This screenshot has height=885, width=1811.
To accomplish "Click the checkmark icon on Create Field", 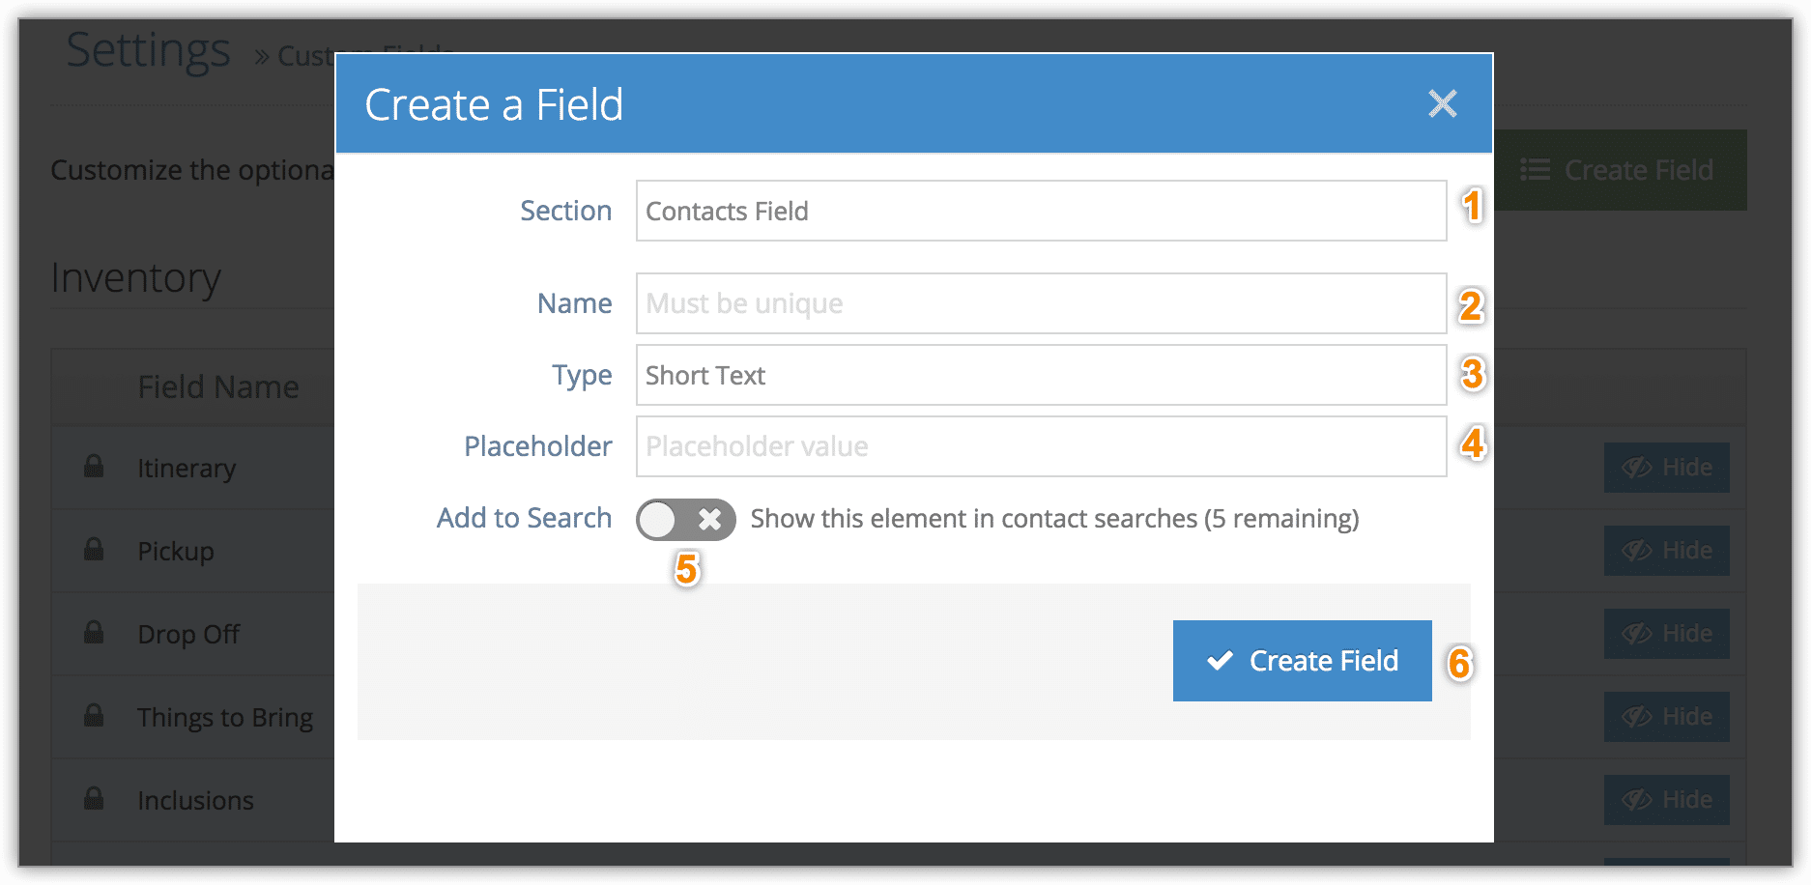I will (1220, 661).
